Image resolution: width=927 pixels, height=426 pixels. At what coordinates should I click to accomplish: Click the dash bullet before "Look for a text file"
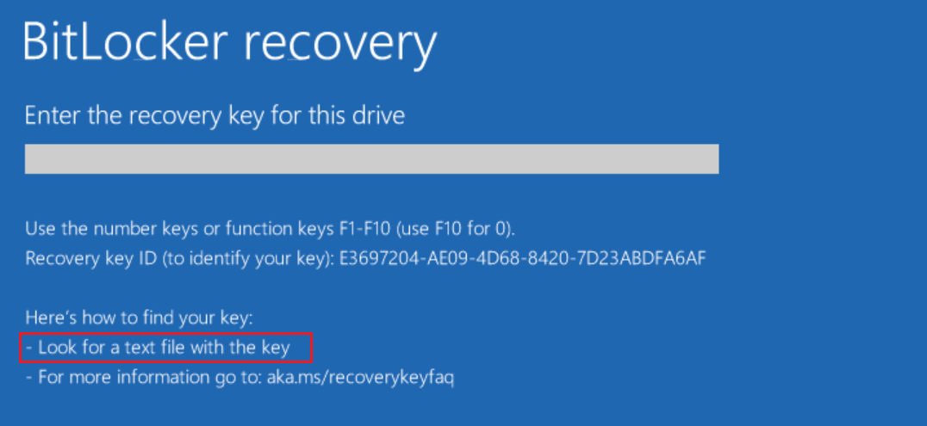28,348
